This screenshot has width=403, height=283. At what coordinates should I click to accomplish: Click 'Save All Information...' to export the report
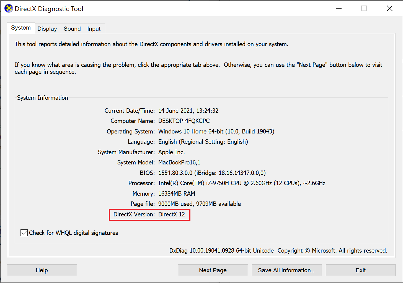coord(286,270)
